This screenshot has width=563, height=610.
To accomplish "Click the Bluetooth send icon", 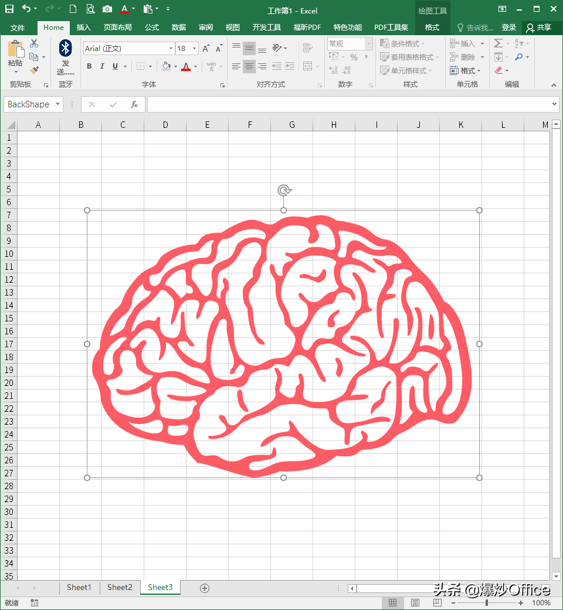I will (65, 48).
